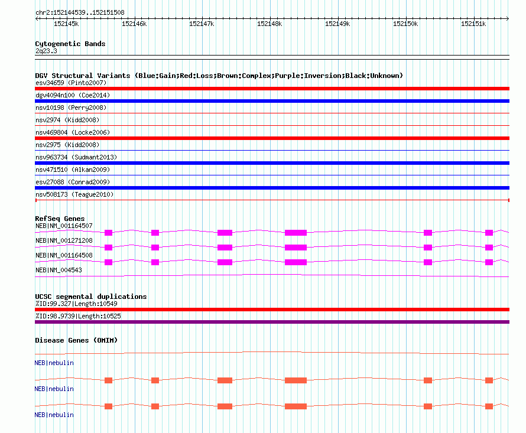Select the NEB|NM_001164508 transcript label
The width and height of the screenshot is (526, 433).
pos(64,256)
